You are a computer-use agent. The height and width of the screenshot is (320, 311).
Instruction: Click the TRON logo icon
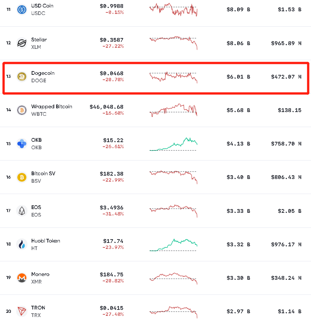pos(22,311)
